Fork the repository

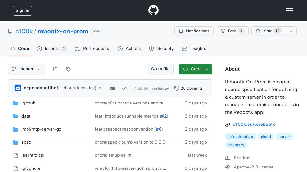coord(232,31)
